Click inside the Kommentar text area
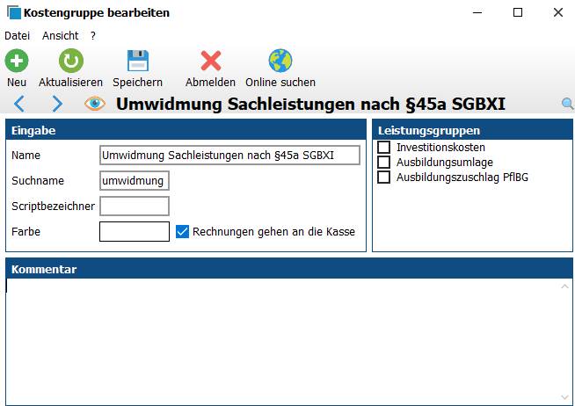Viewport: 575px width, 406px height. coord(282,342)
